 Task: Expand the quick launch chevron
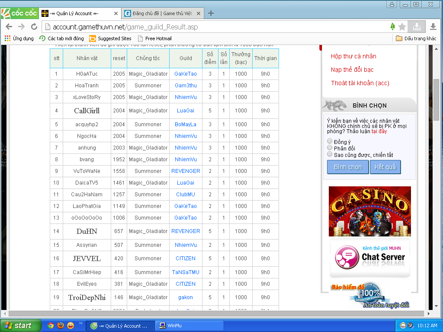pos(80,323)
